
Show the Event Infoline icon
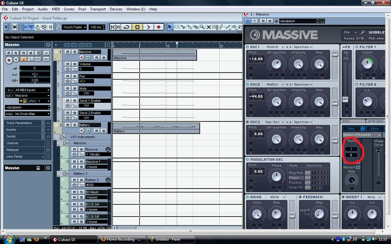(x=31, y=27)
